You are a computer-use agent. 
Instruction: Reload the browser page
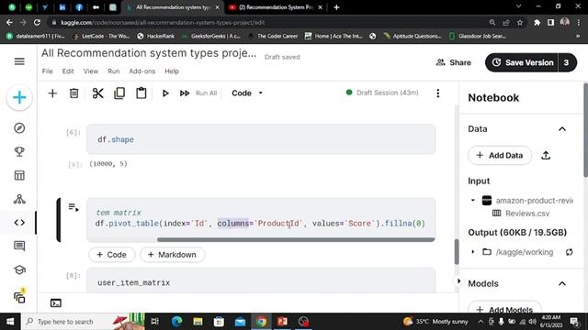pyautogui.click(x=37, y=22)
